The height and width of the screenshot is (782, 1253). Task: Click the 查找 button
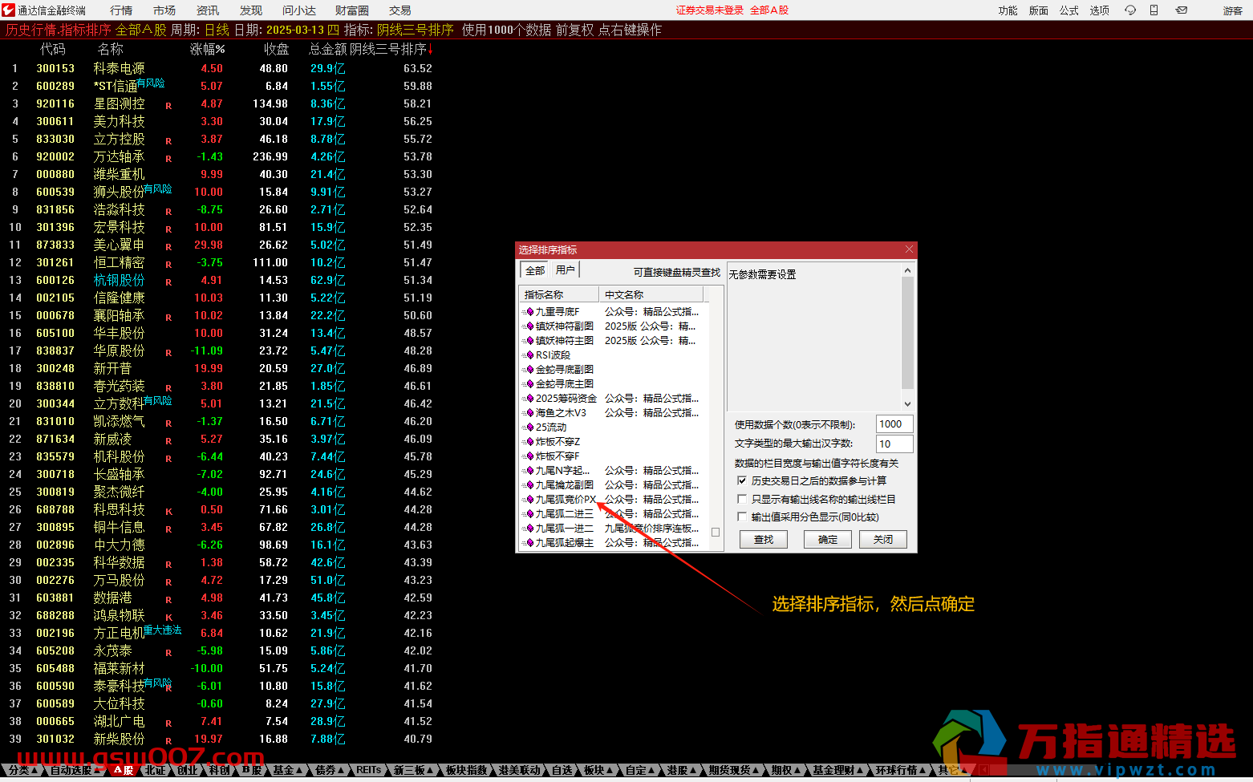click(x=764, y=540)
